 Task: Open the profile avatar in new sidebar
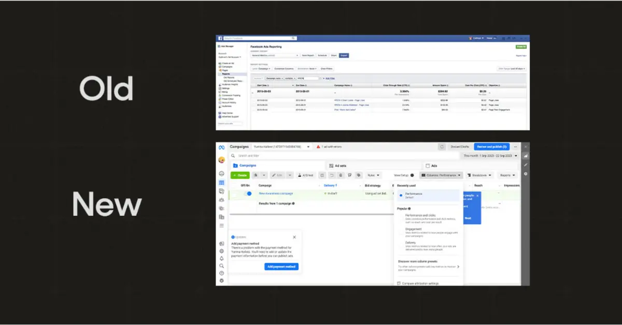[x=221, y=160]
